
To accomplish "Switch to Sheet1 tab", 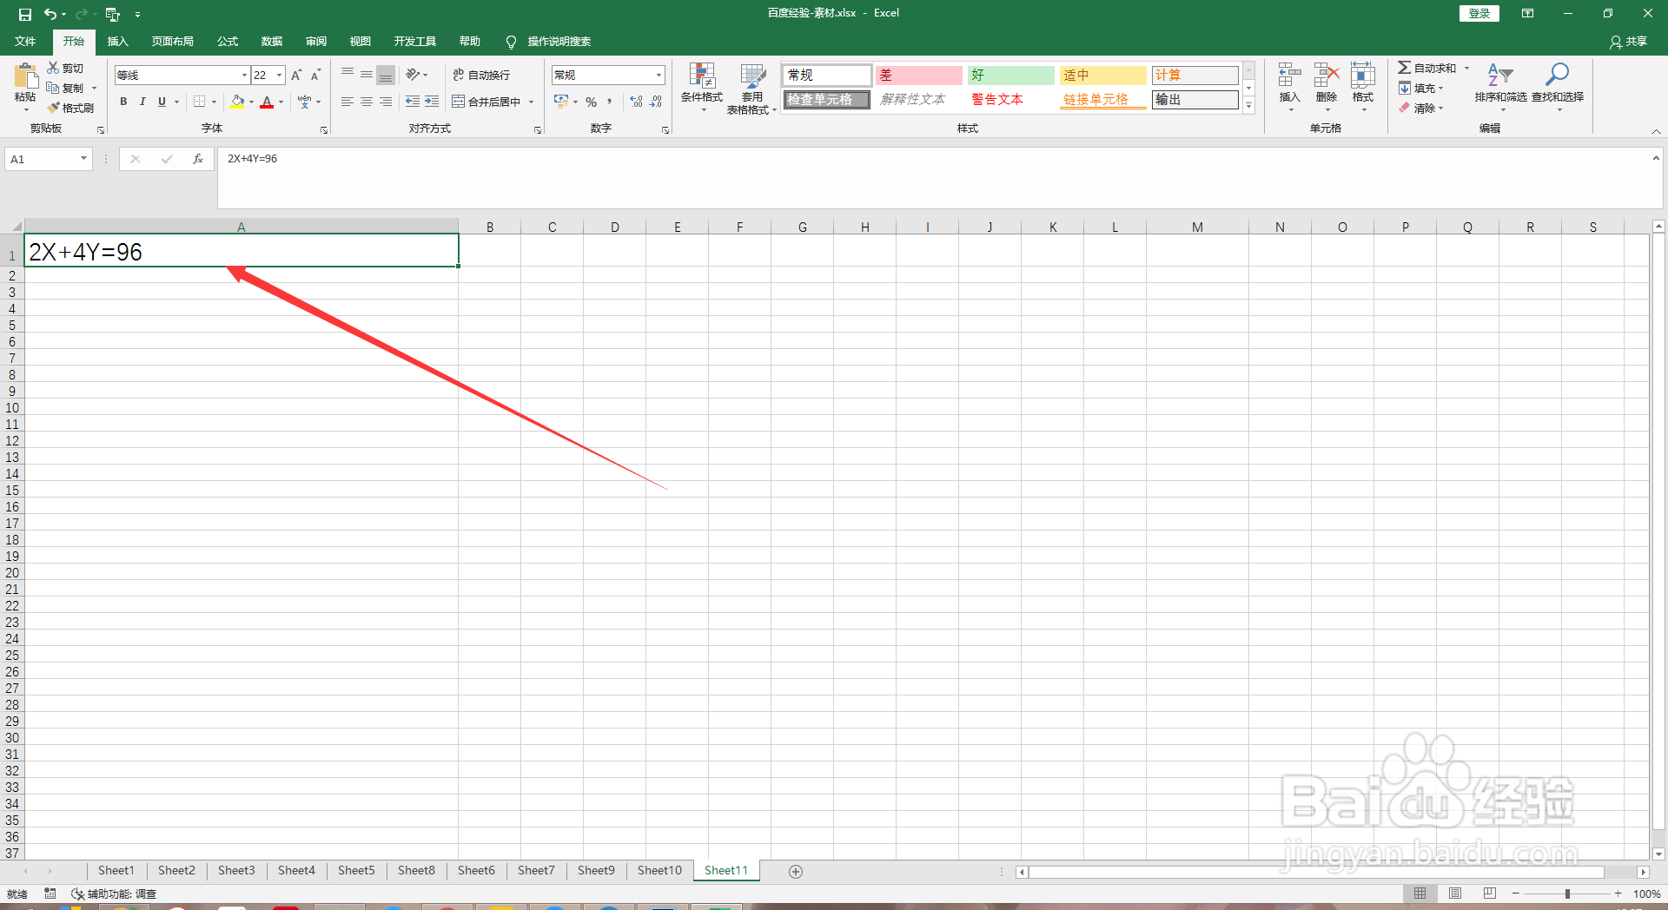I will (x=116, y=871).
